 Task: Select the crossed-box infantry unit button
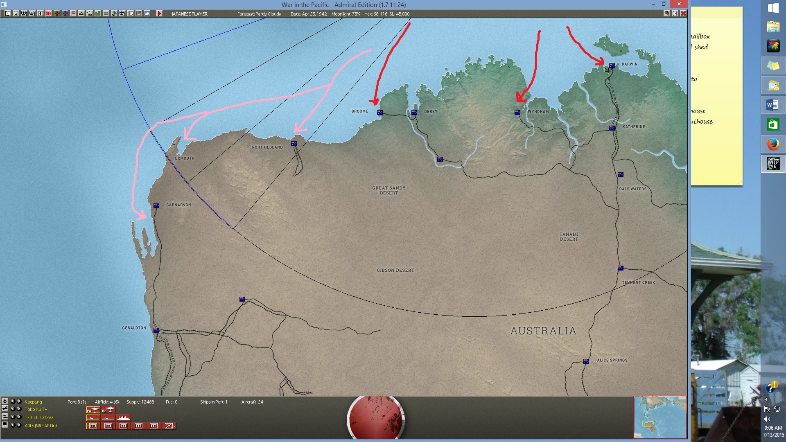[169, 426]
